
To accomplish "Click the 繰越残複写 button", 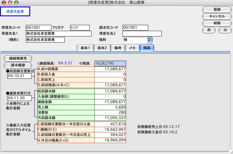I will tap(17, 58).
